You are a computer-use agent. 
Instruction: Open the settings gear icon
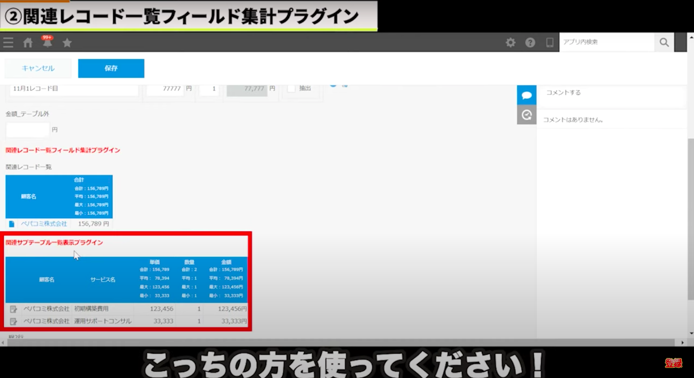pyautogui.click(x=510, y=42)
